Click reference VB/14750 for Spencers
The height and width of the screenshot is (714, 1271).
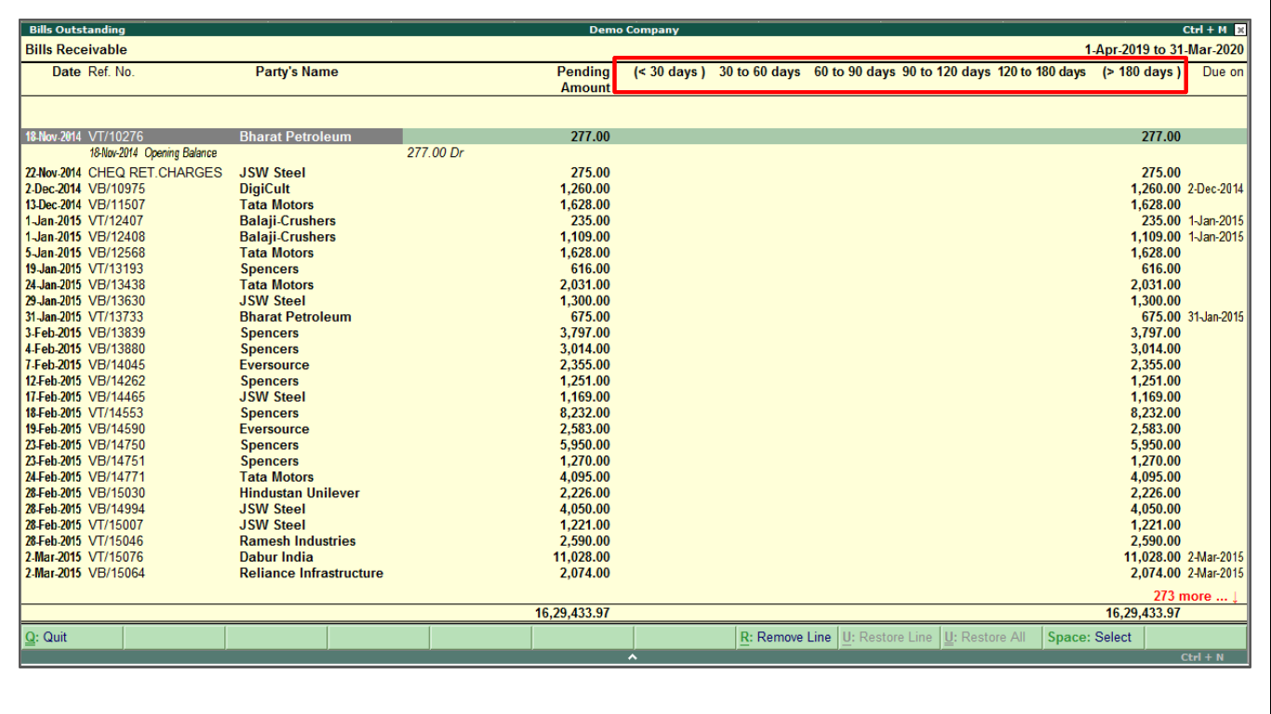click(x=116, y=445)
